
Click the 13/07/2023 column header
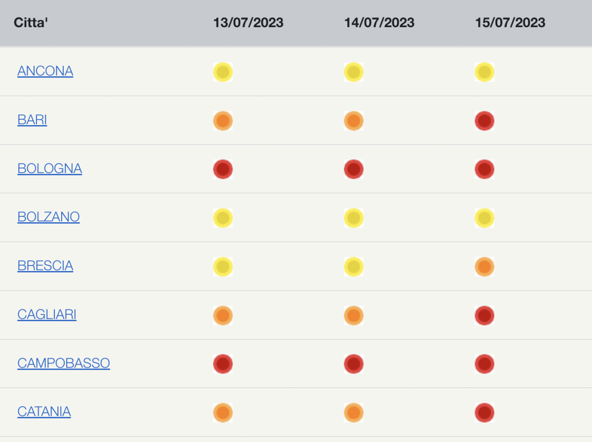pos(248,23)
